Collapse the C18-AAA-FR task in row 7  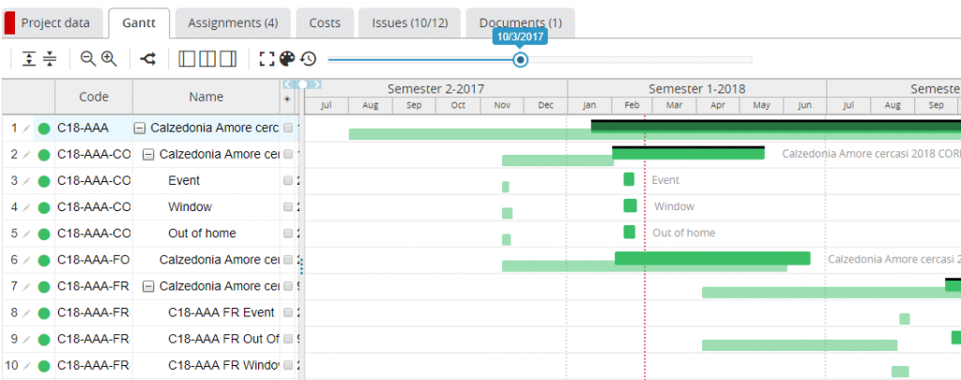[x=148, y=285]
